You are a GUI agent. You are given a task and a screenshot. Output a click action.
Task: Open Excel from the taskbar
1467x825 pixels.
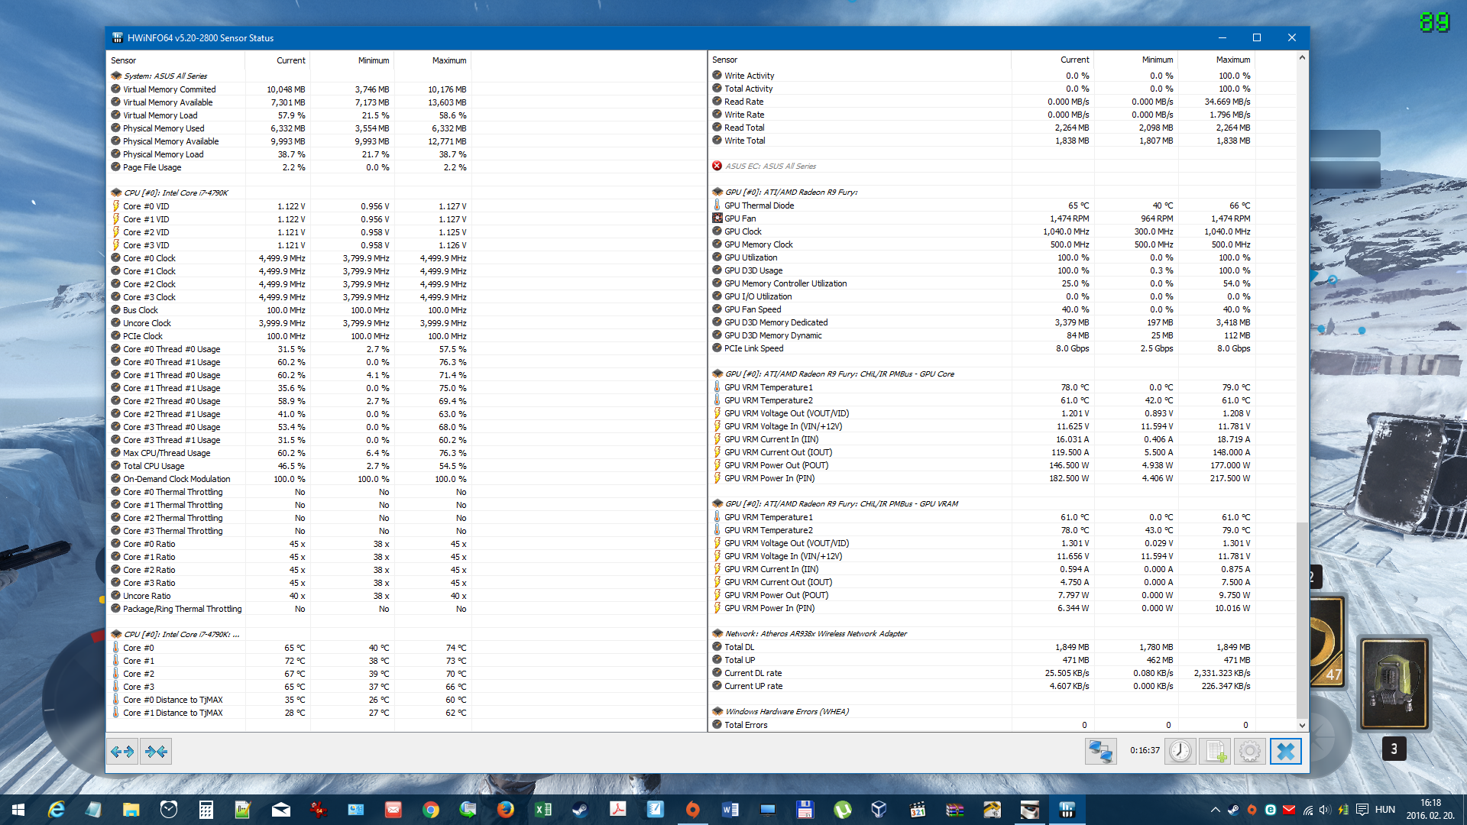(x=543, y=810)
